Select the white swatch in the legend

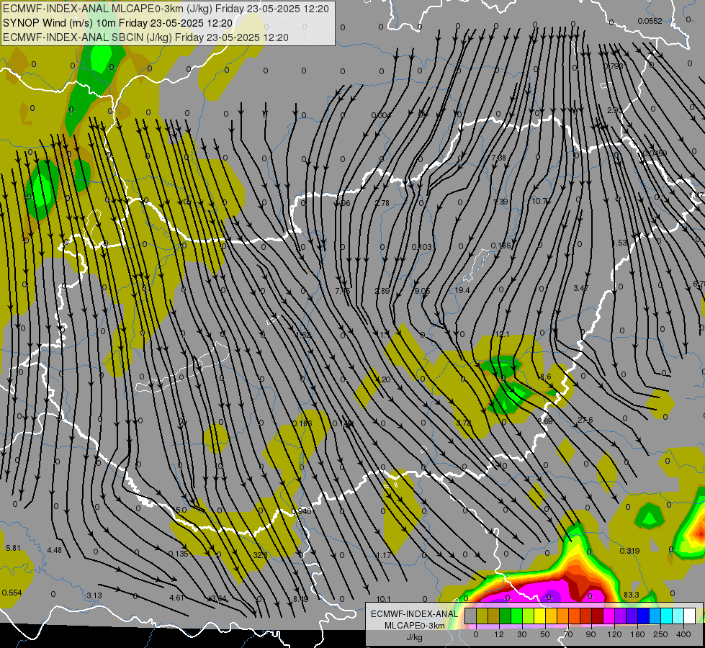689,616
